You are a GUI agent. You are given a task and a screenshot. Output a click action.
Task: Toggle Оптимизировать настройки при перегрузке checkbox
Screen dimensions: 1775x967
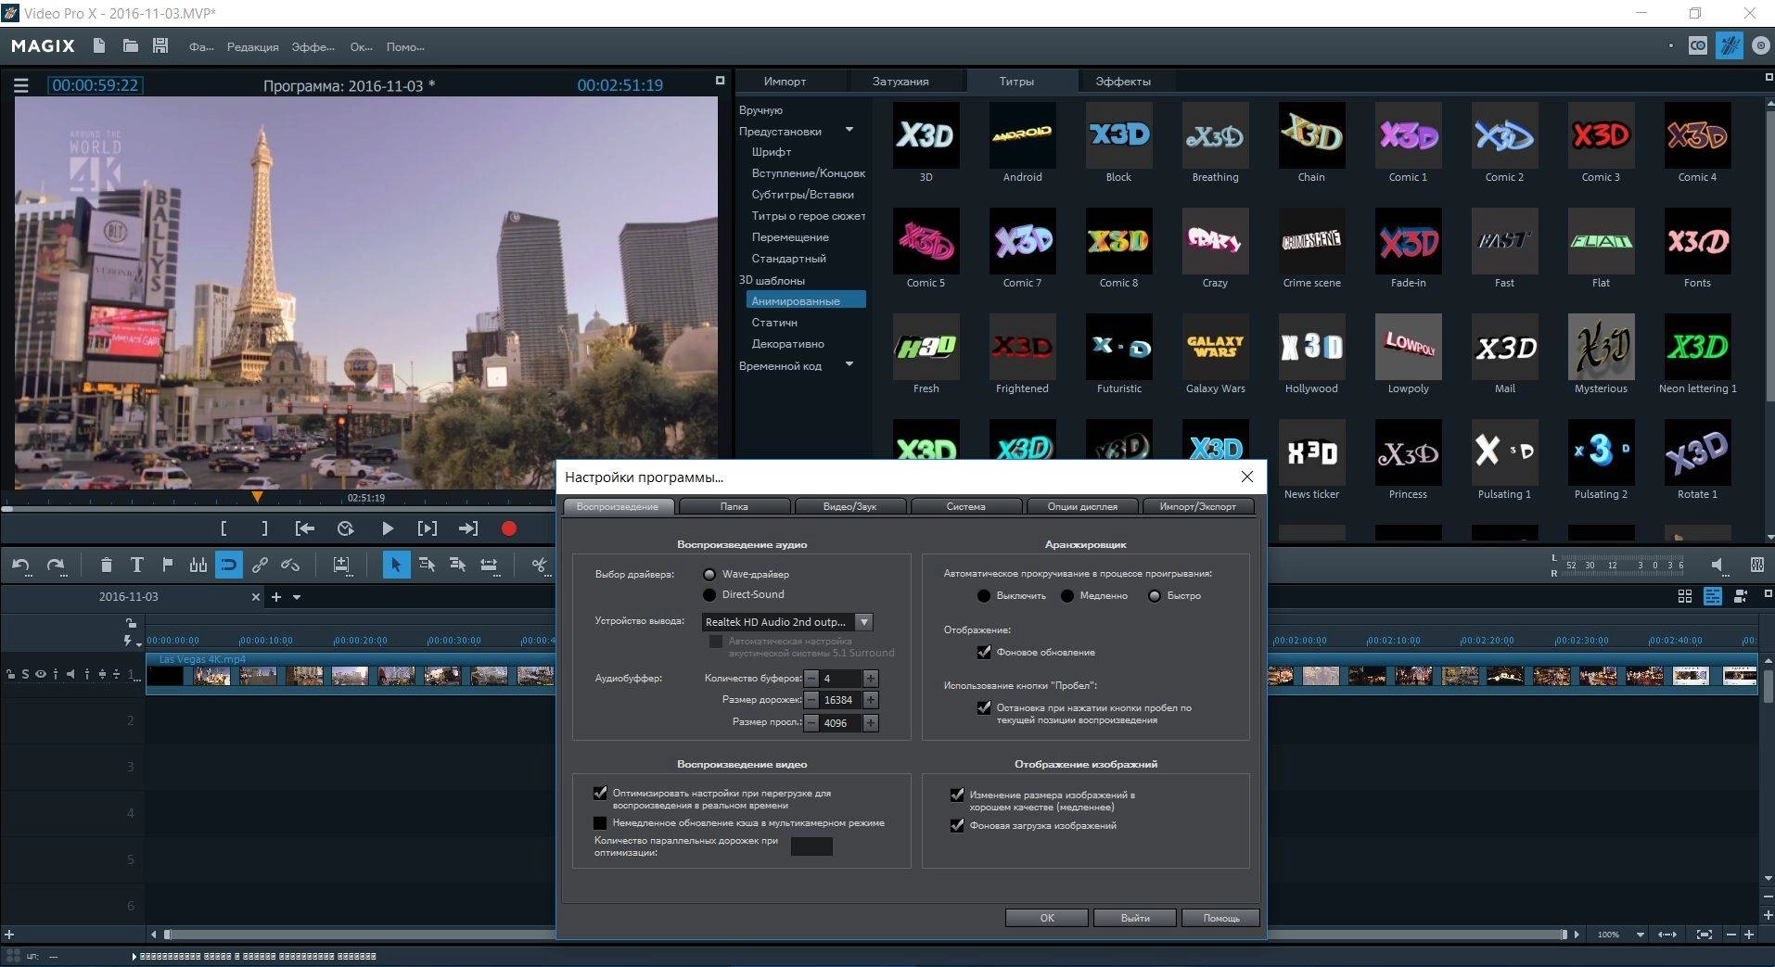coord(600,794)
